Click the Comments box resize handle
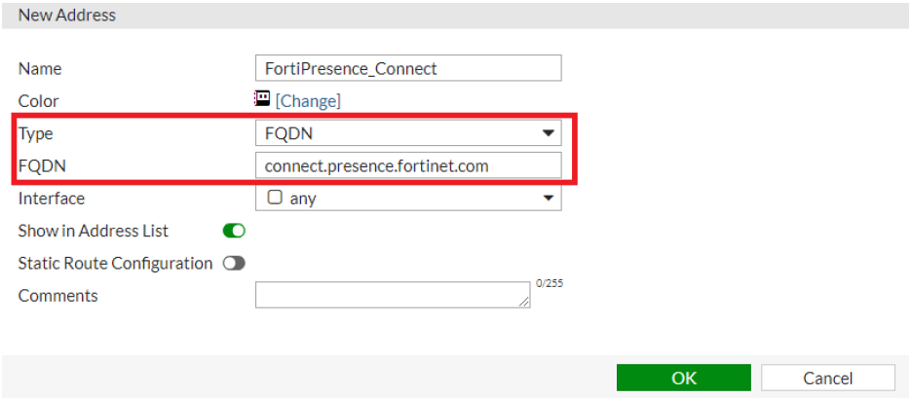Screen dimensions: 912x398 click(524, 303)
